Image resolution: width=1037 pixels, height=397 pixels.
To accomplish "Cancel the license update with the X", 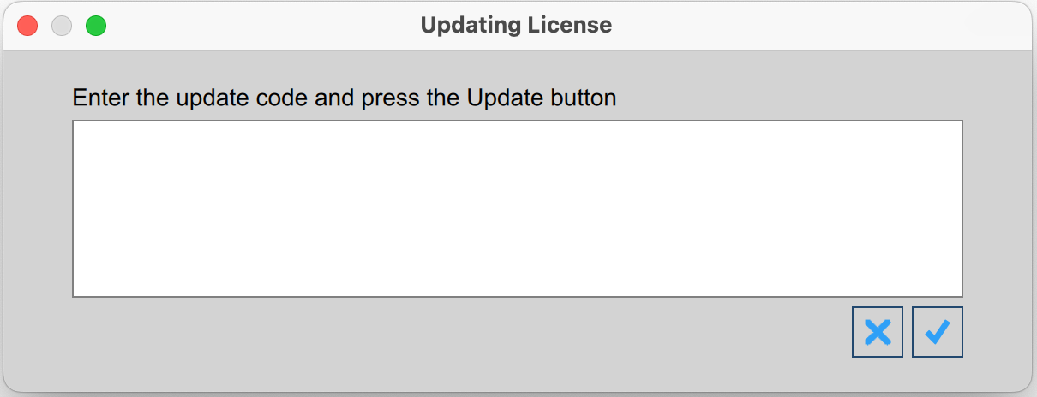I will click(x=878, y=332).
